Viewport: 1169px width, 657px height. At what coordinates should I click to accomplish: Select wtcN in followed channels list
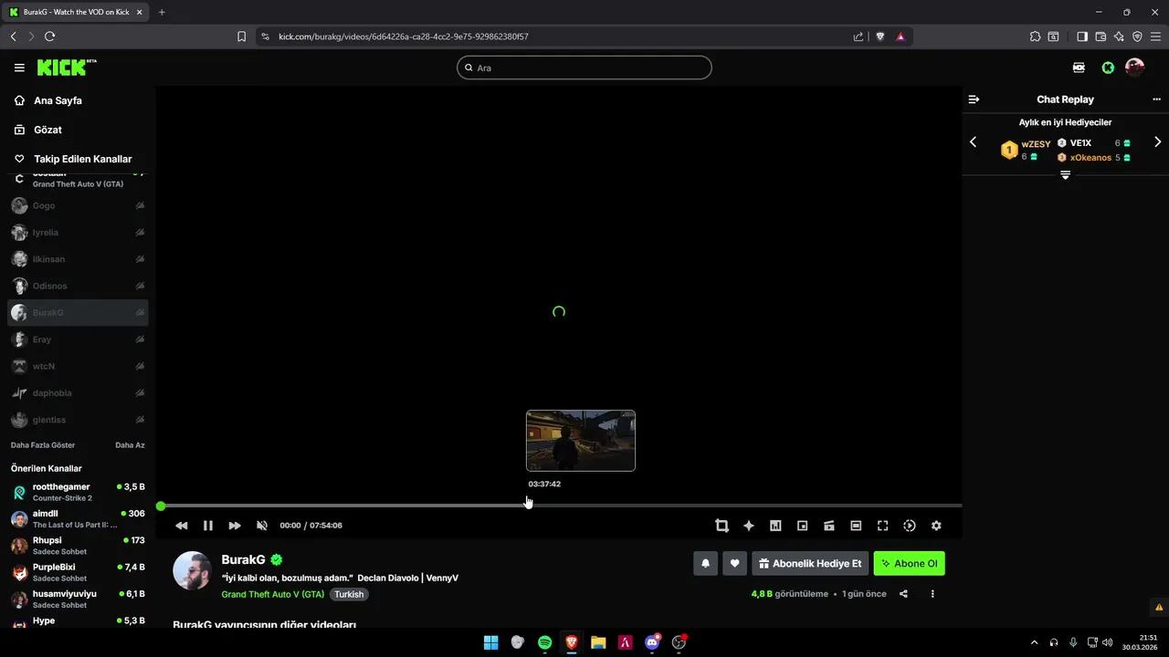click(x=78, y=366)
